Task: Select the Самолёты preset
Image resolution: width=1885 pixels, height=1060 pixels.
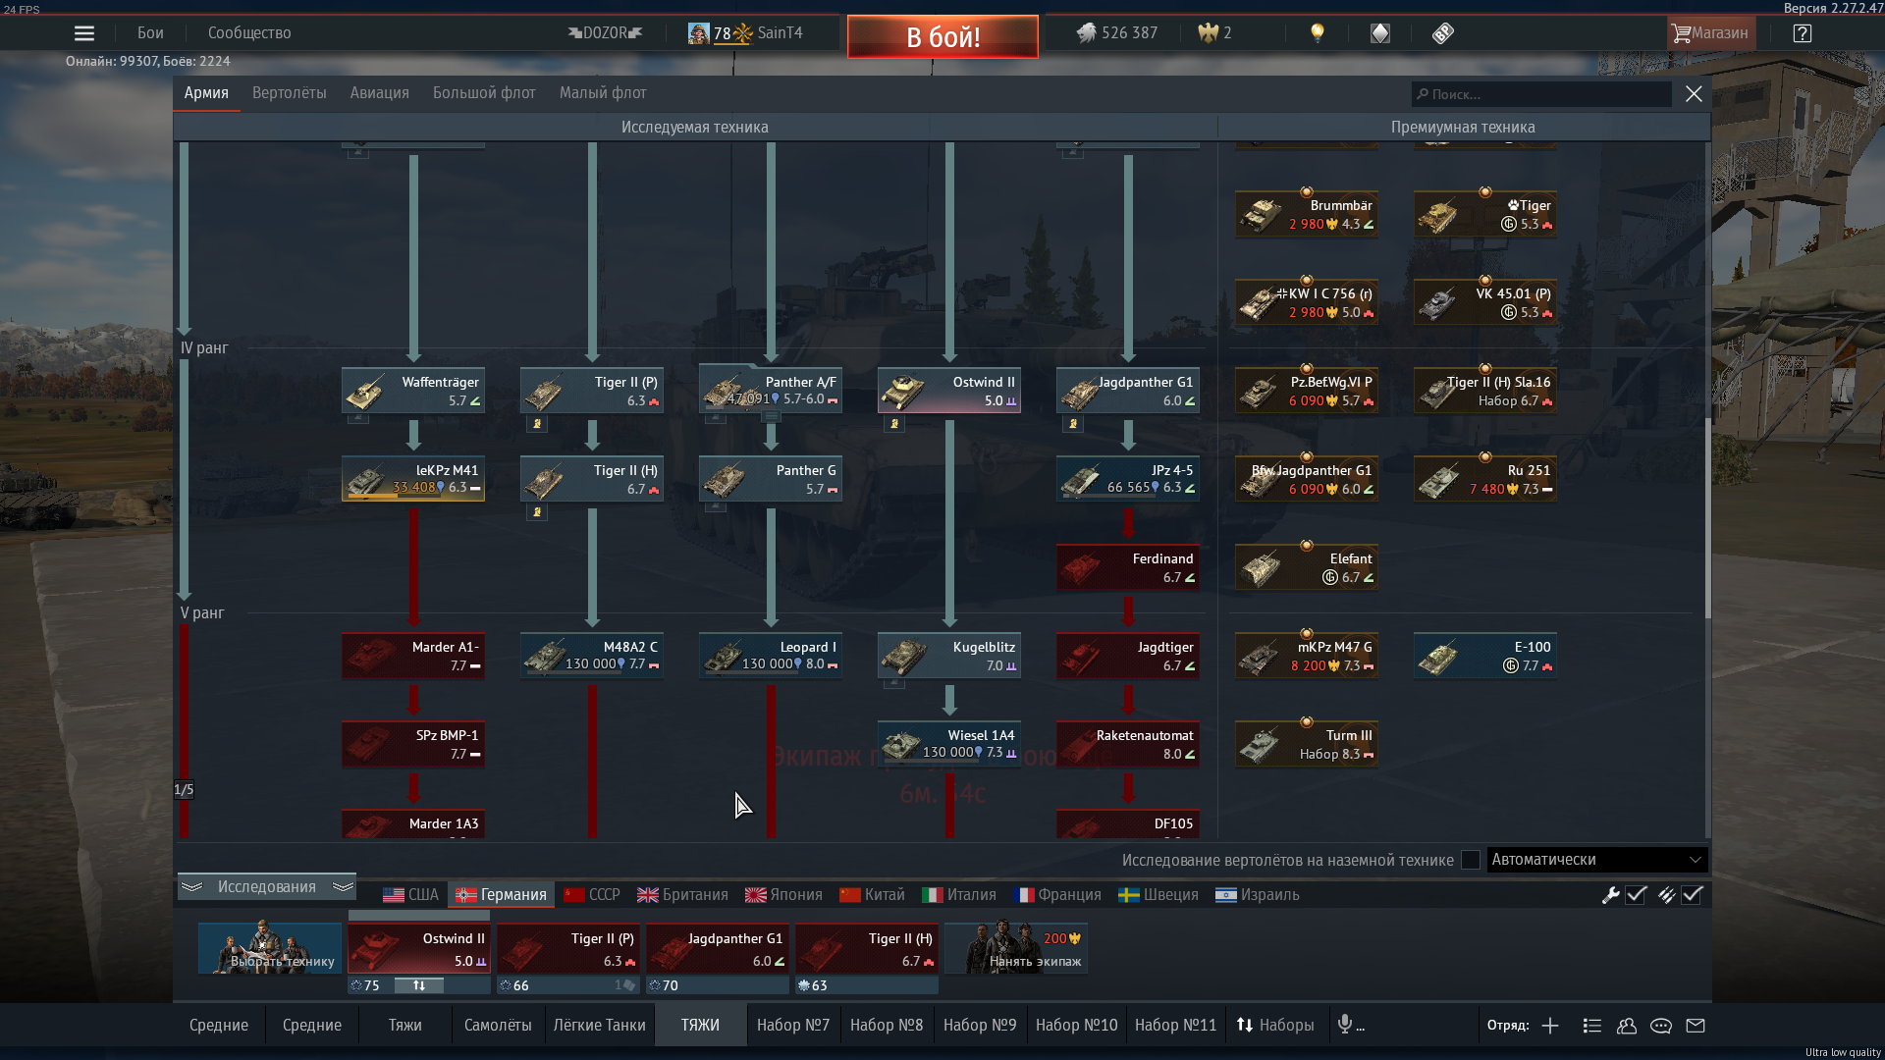Action: point(498,1025)
